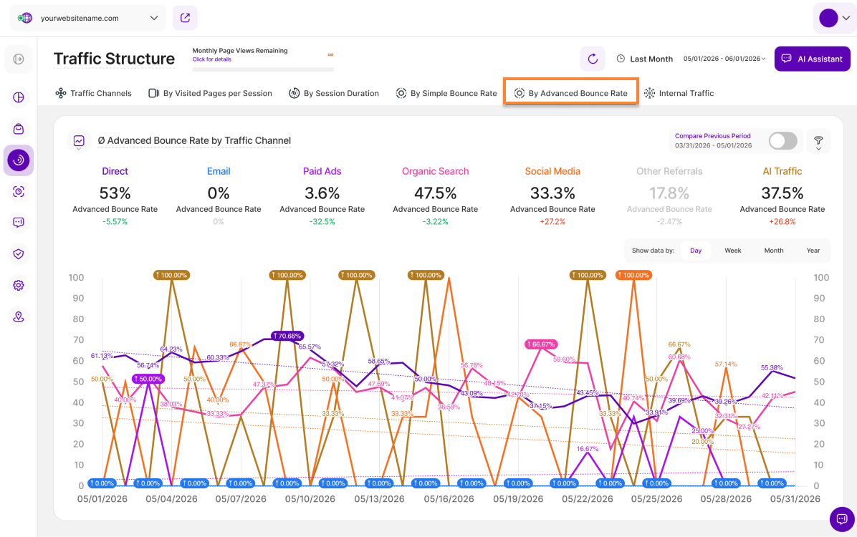
Task: Show data by Week
Action: coord(732,251)
